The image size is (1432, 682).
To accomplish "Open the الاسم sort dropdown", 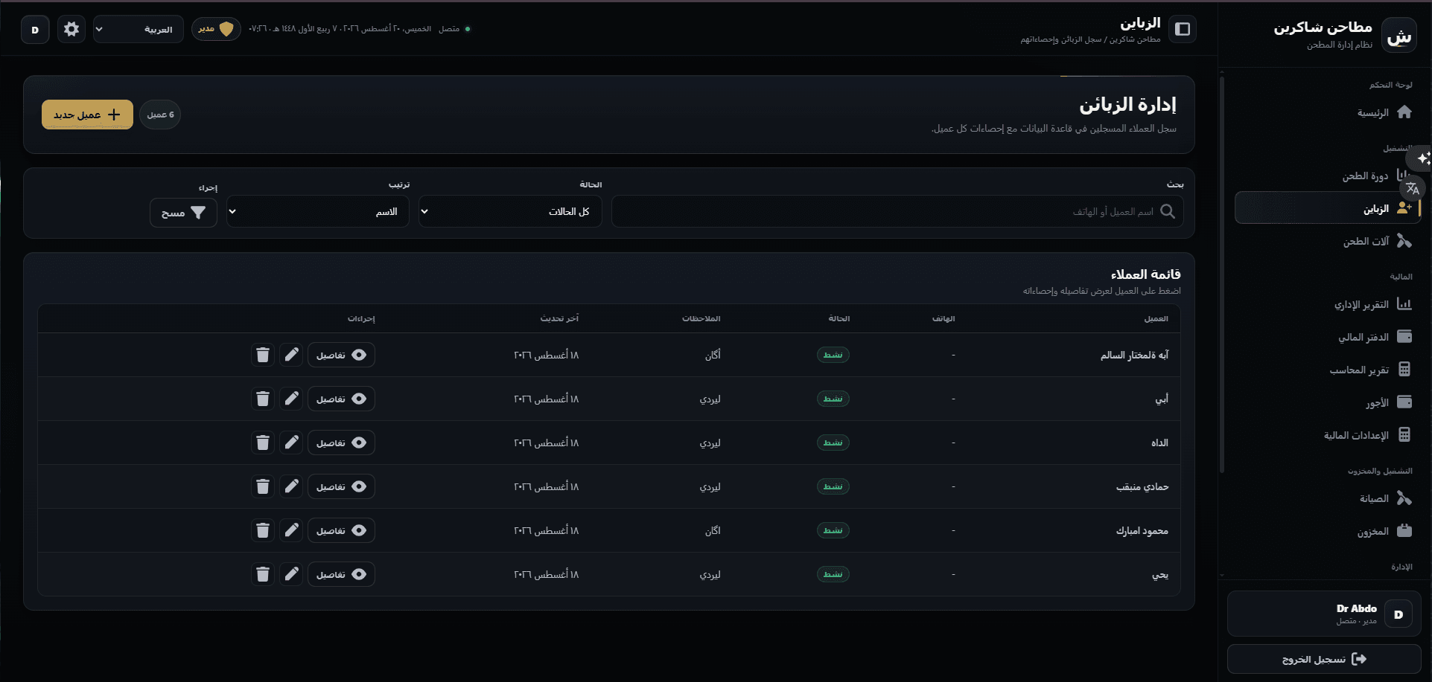I will [318, 212].
